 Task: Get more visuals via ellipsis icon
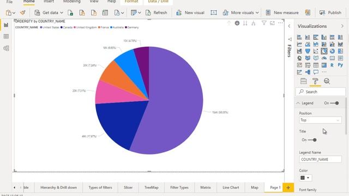click(x=324, y=72)
